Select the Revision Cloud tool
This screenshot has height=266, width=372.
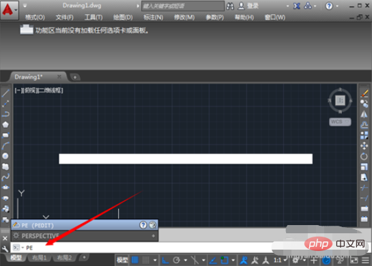[5, 166]
